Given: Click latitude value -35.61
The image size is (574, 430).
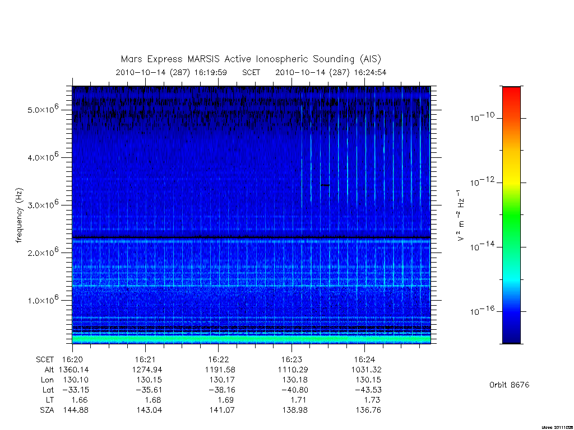Looking at the screenshot, I should point(148,390).
